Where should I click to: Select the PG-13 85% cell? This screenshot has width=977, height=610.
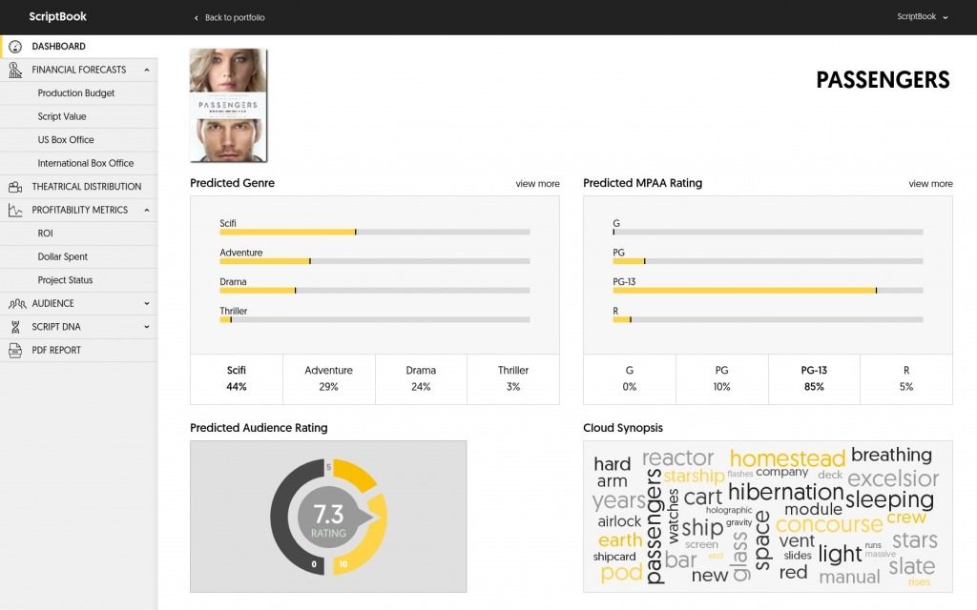click(814, 379)
